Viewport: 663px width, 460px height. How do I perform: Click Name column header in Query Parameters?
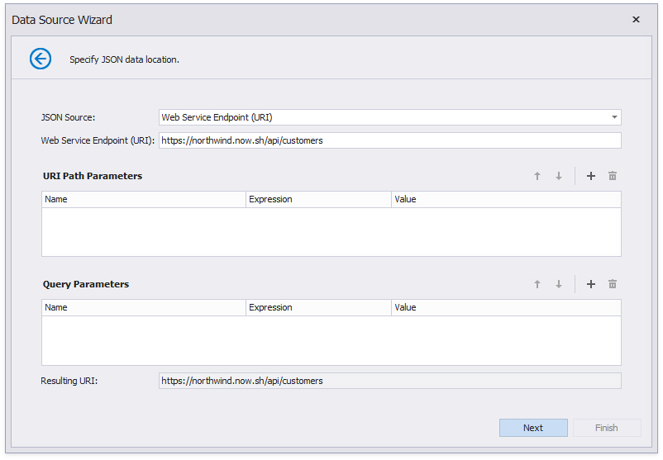143,307
